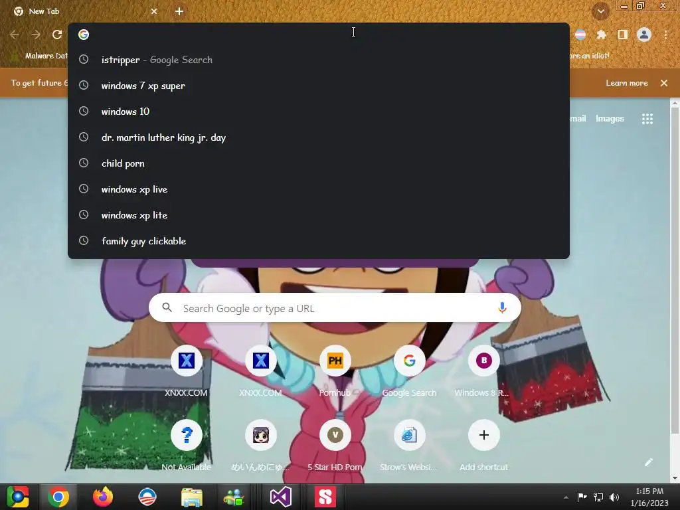Open the clock showing 1:15 PM
The height and width of the screenshot is (510, 680).
point(649,497)
